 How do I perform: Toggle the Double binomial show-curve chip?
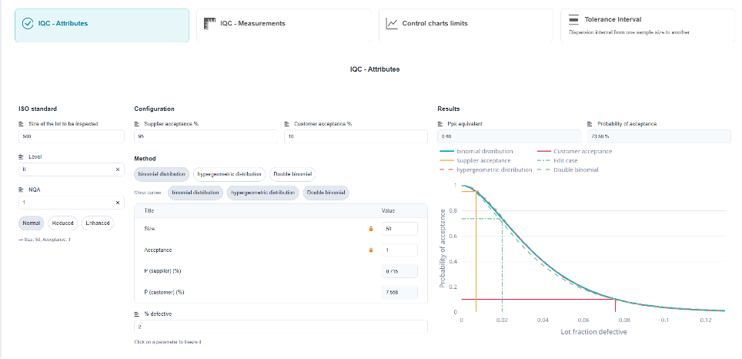pos(326,193)
